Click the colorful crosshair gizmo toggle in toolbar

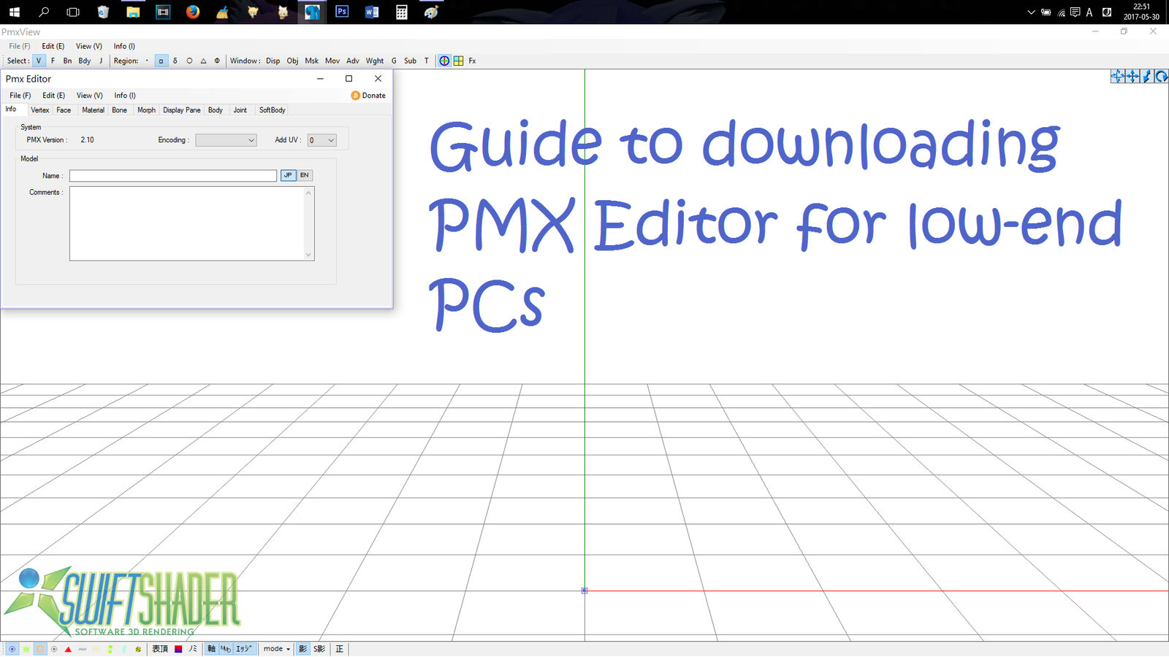click(443, 61)
